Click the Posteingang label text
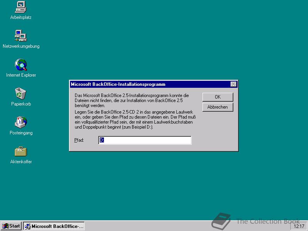This screenshot has height=231, width=308. 21,133
